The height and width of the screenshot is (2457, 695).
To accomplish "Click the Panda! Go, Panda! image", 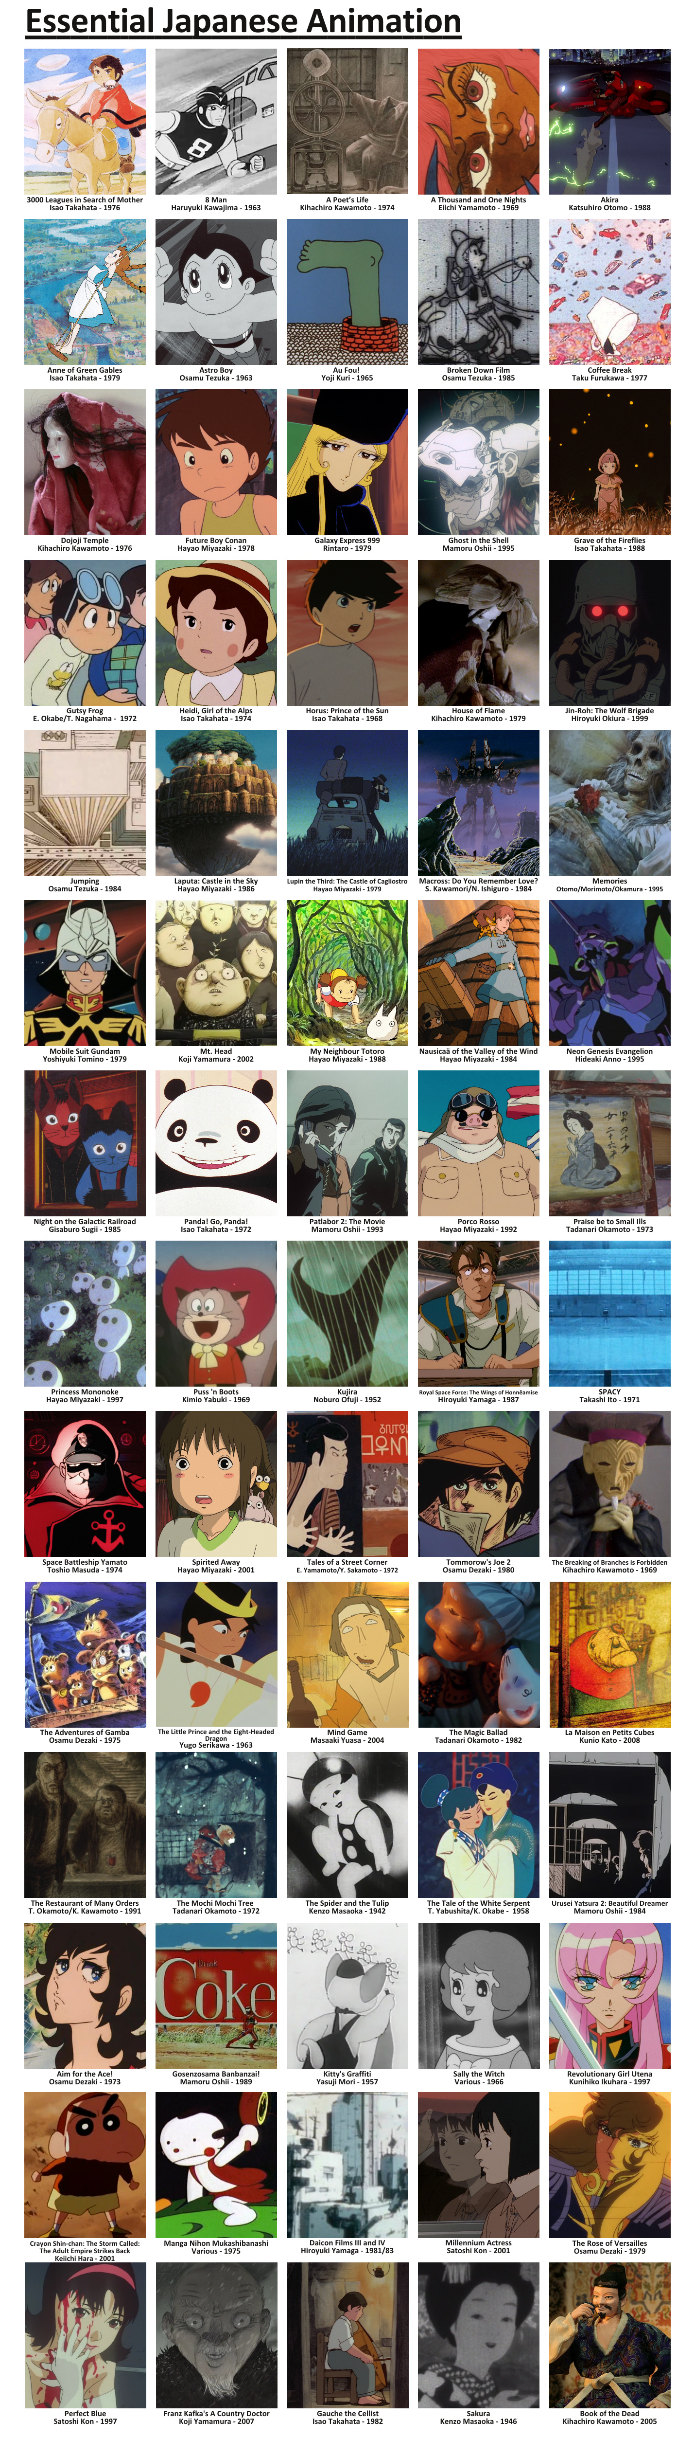I will point(216,1144).
